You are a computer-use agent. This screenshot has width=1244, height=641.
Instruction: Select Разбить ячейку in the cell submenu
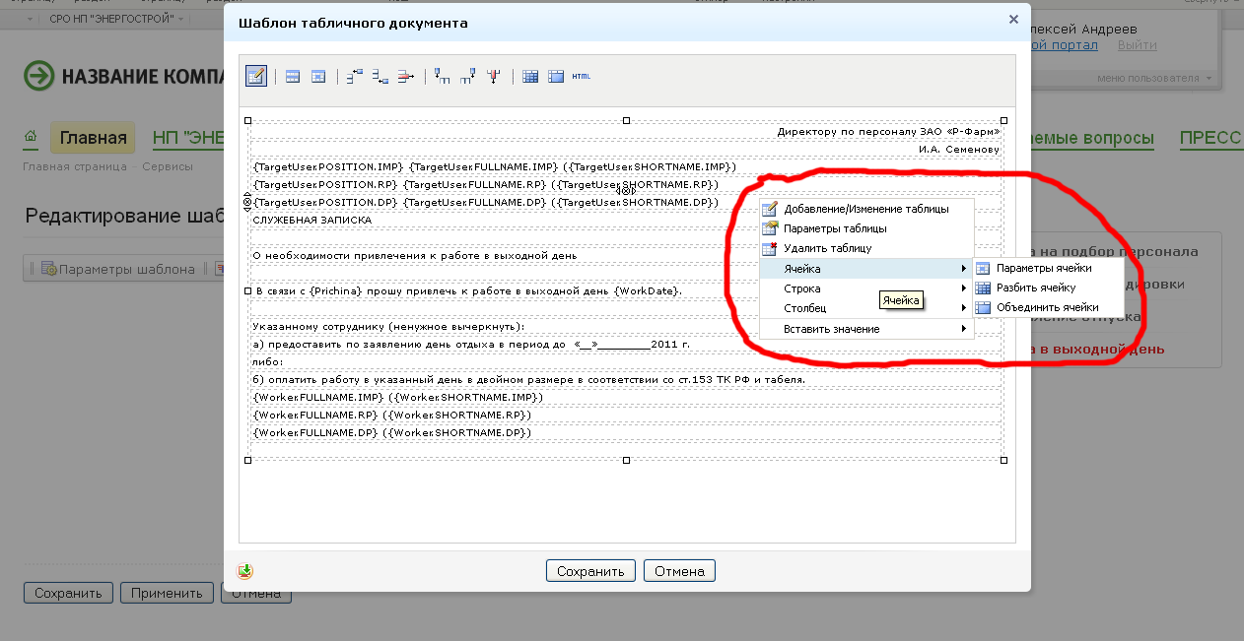(1035, 288)
